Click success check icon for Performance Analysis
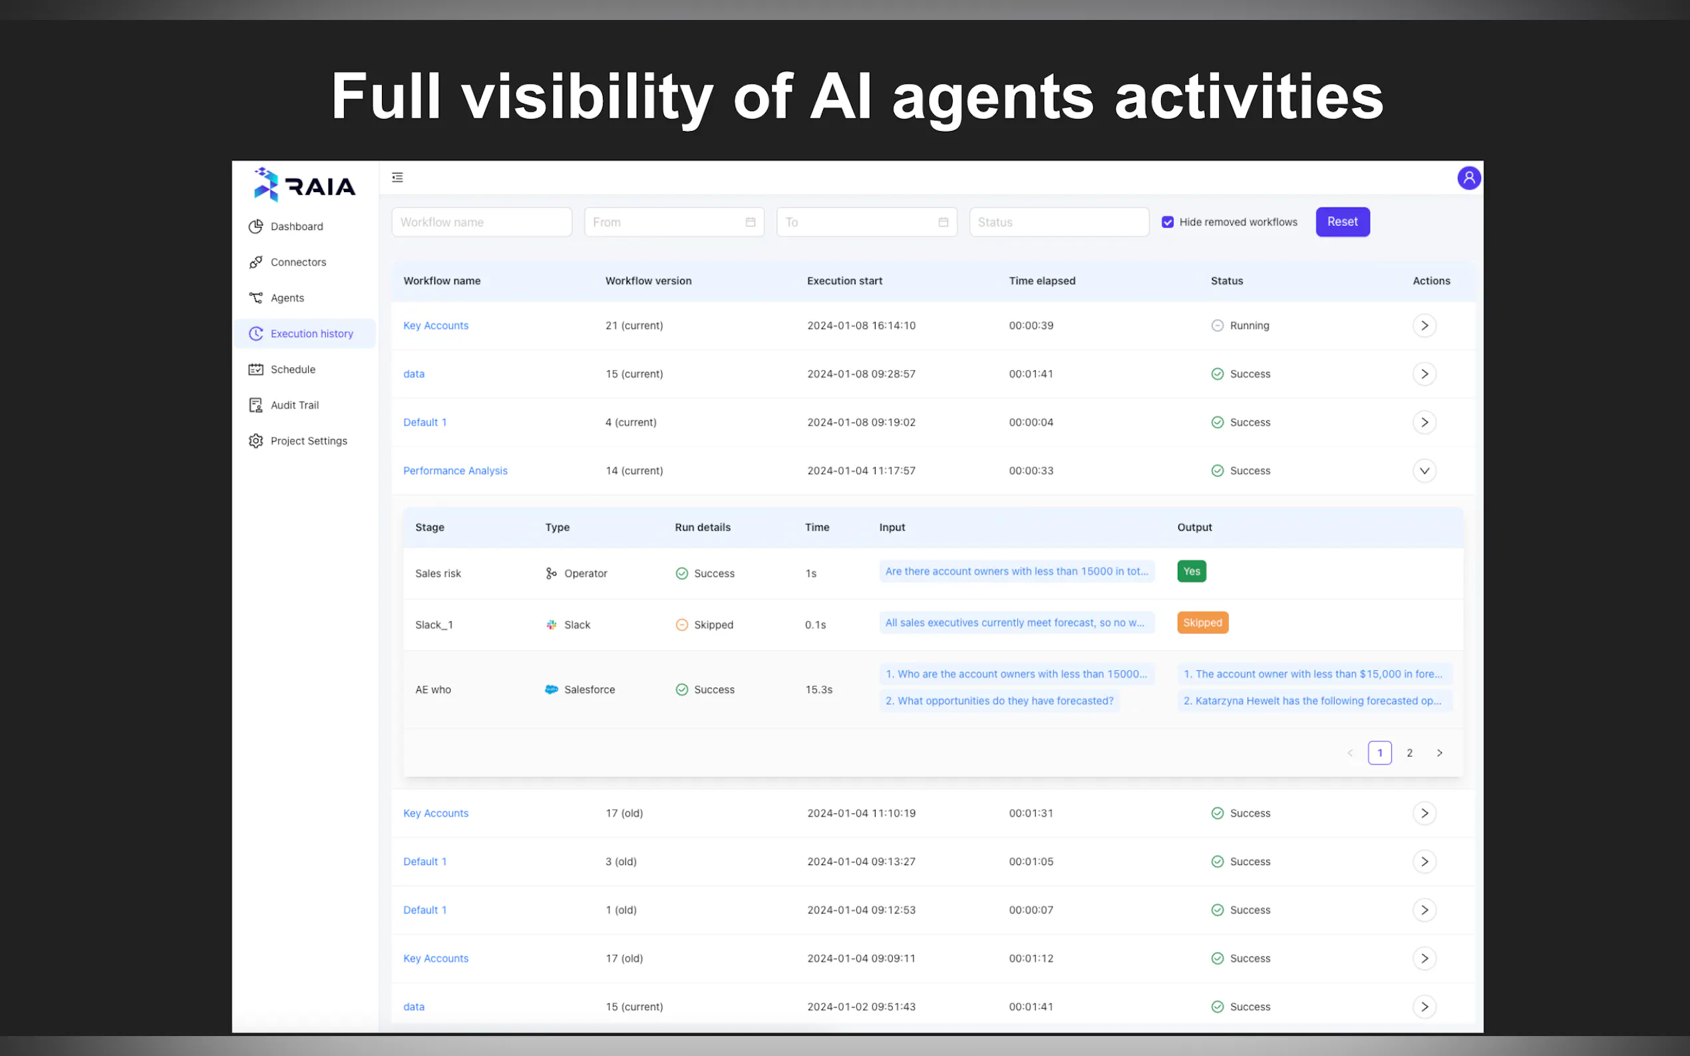The width and height of the screenshot is (1690, 1056). [x=1217, y=471]
